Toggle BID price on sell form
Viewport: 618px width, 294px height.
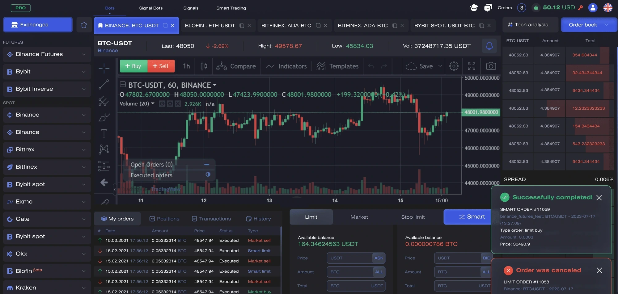[486, 258]
